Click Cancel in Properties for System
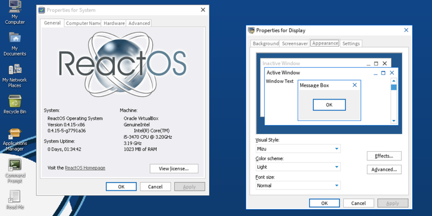 point(155,186)
